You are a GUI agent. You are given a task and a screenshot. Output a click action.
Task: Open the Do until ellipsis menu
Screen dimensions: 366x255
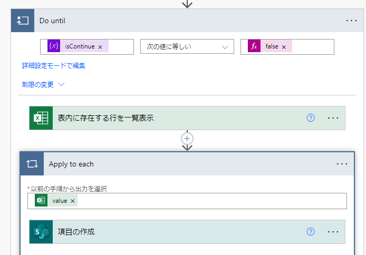point(351,21)
